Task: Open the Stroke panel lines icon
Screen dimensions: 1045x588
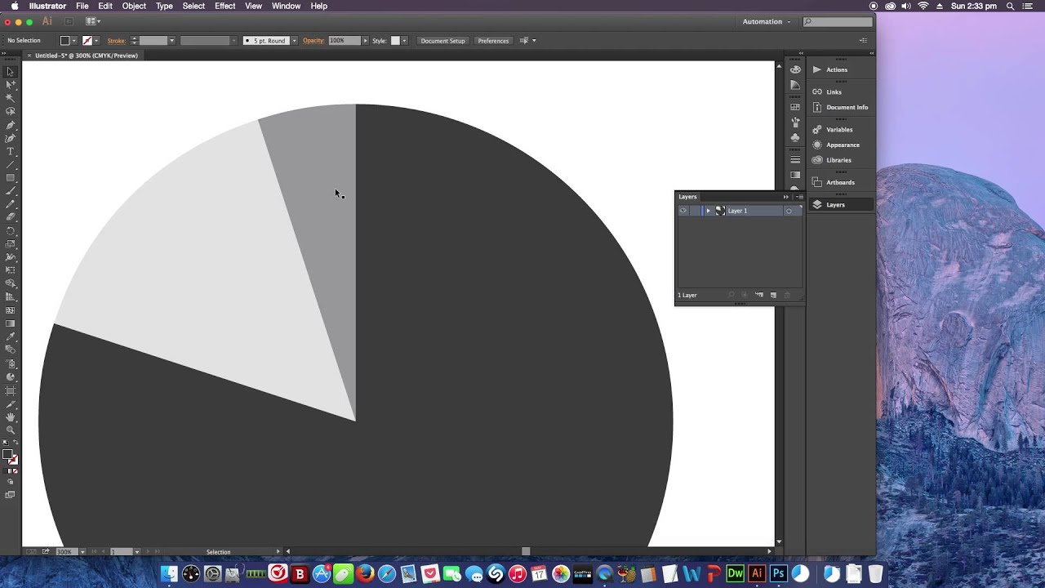Action: 795,160
